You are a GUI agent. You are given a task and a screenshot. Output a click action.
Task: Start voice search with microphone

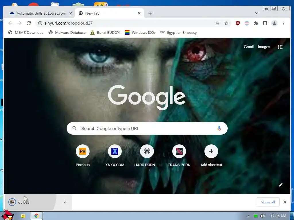219,129
